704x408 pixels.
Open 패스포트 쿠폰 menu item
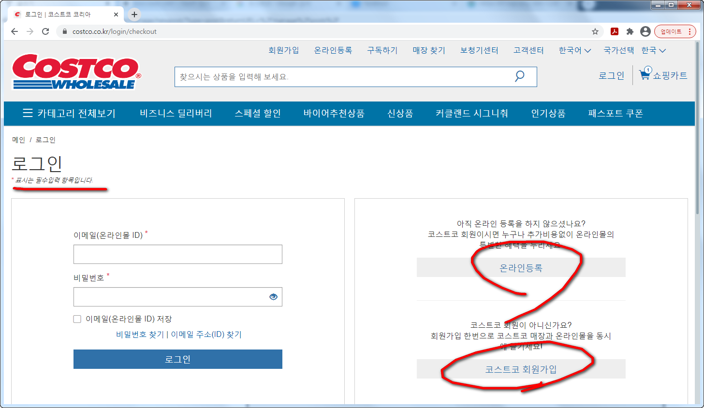point(616,114)
